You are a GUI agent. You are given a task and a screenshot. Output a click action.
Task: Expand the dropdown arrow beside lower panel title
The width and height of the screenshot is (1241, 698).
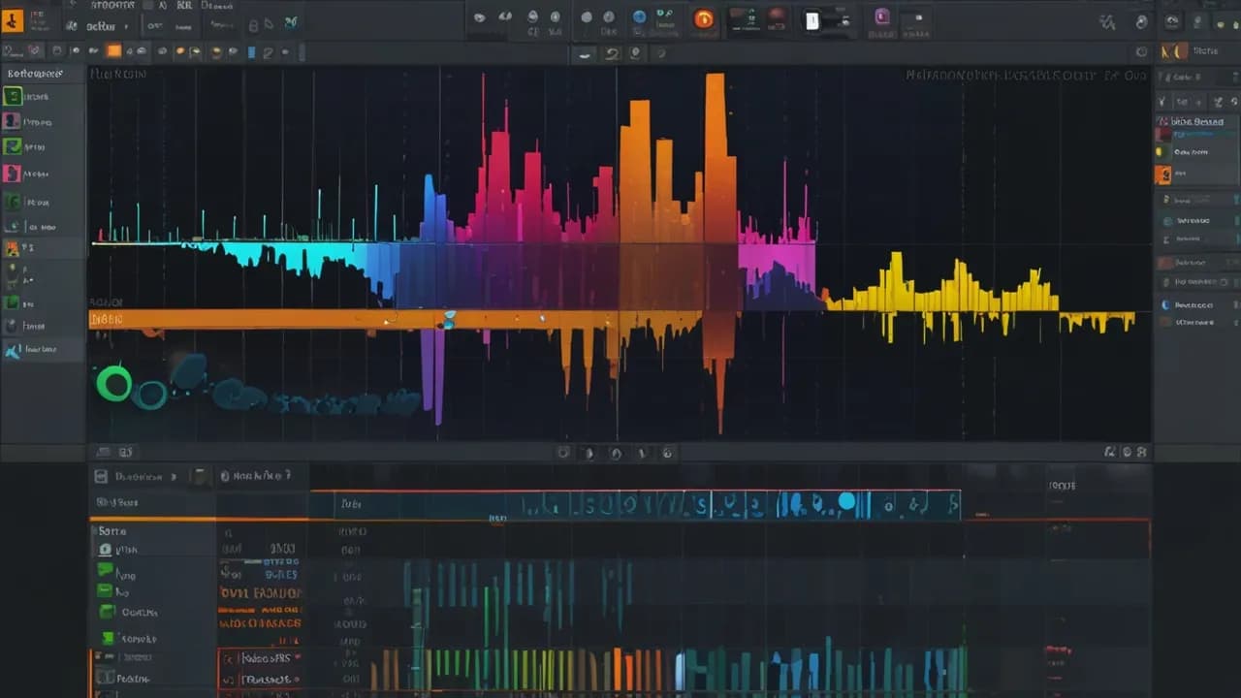pyautogui.click(x=174, y=477)
